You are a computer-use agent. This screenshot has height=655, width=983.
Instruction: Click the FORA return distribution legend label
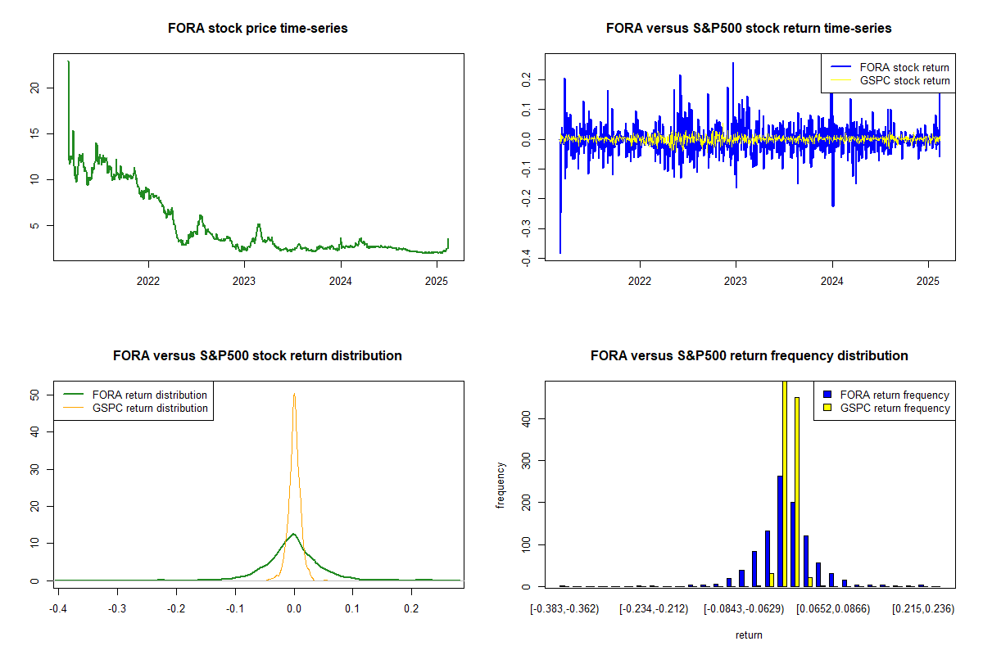(x=150, y=395)
